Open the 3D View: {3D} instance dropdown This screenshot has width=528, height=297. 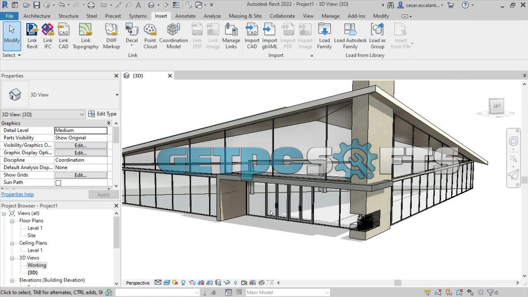coord(82,114)
